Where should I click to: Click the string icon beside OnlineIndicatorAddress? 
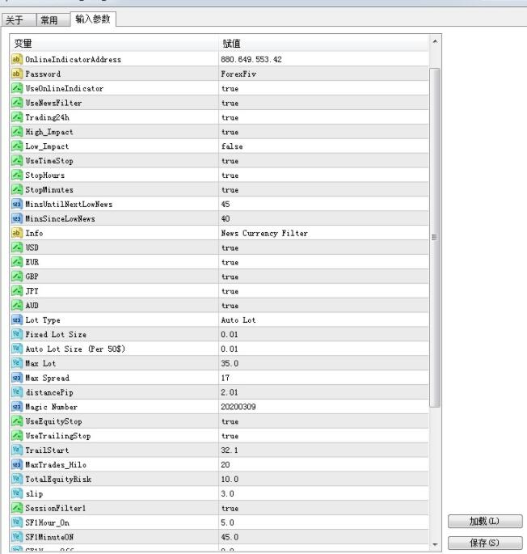pos(17,59)
